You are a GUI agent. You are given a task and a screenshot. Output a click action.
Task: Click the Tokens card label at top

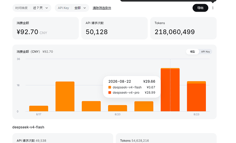(x=160, y=23)
